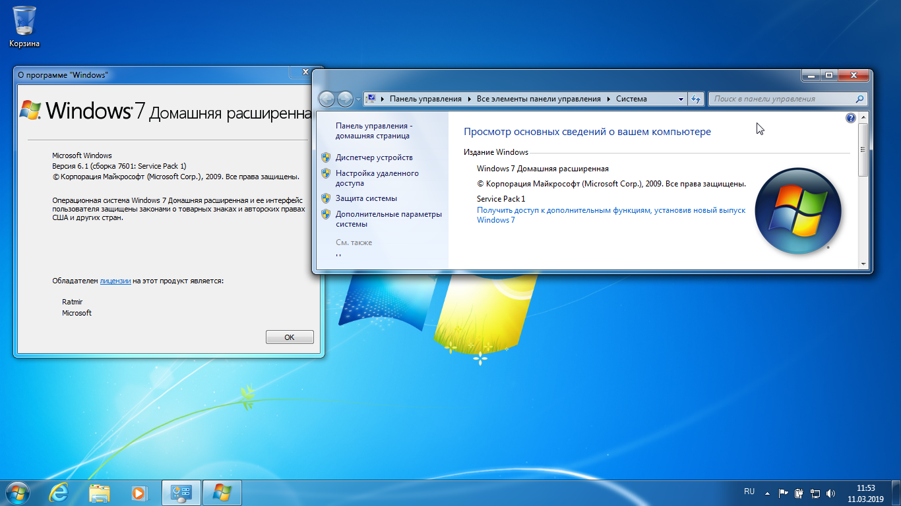
Task: Click the System window scrollbar thumb
Action: coord(864,150)
